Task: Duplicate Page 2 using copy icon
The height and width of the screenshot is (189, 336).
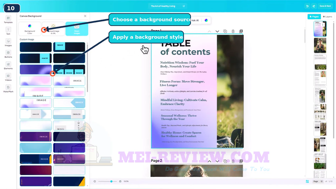Action: [x=225, y=161]
